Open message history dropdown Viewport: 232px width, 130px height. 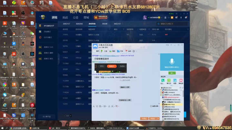[x=155, y=106]
